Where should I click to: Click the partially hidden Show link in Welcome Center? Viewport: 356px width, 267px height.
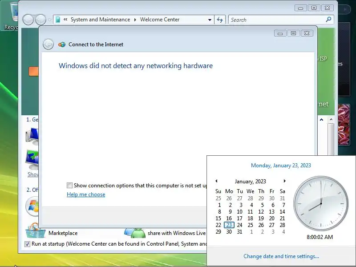click(33, 174)
